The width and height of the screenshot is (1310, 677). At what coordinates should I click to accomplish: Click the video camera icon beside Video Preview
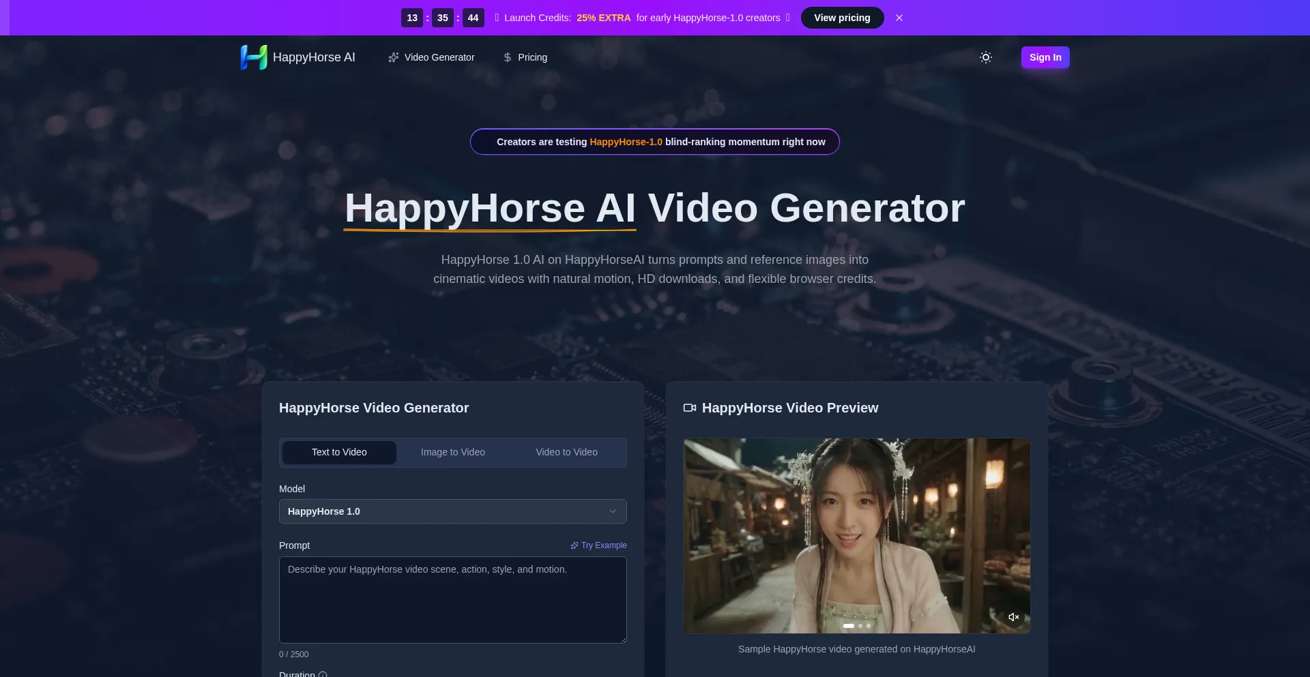tap(690, 408)
